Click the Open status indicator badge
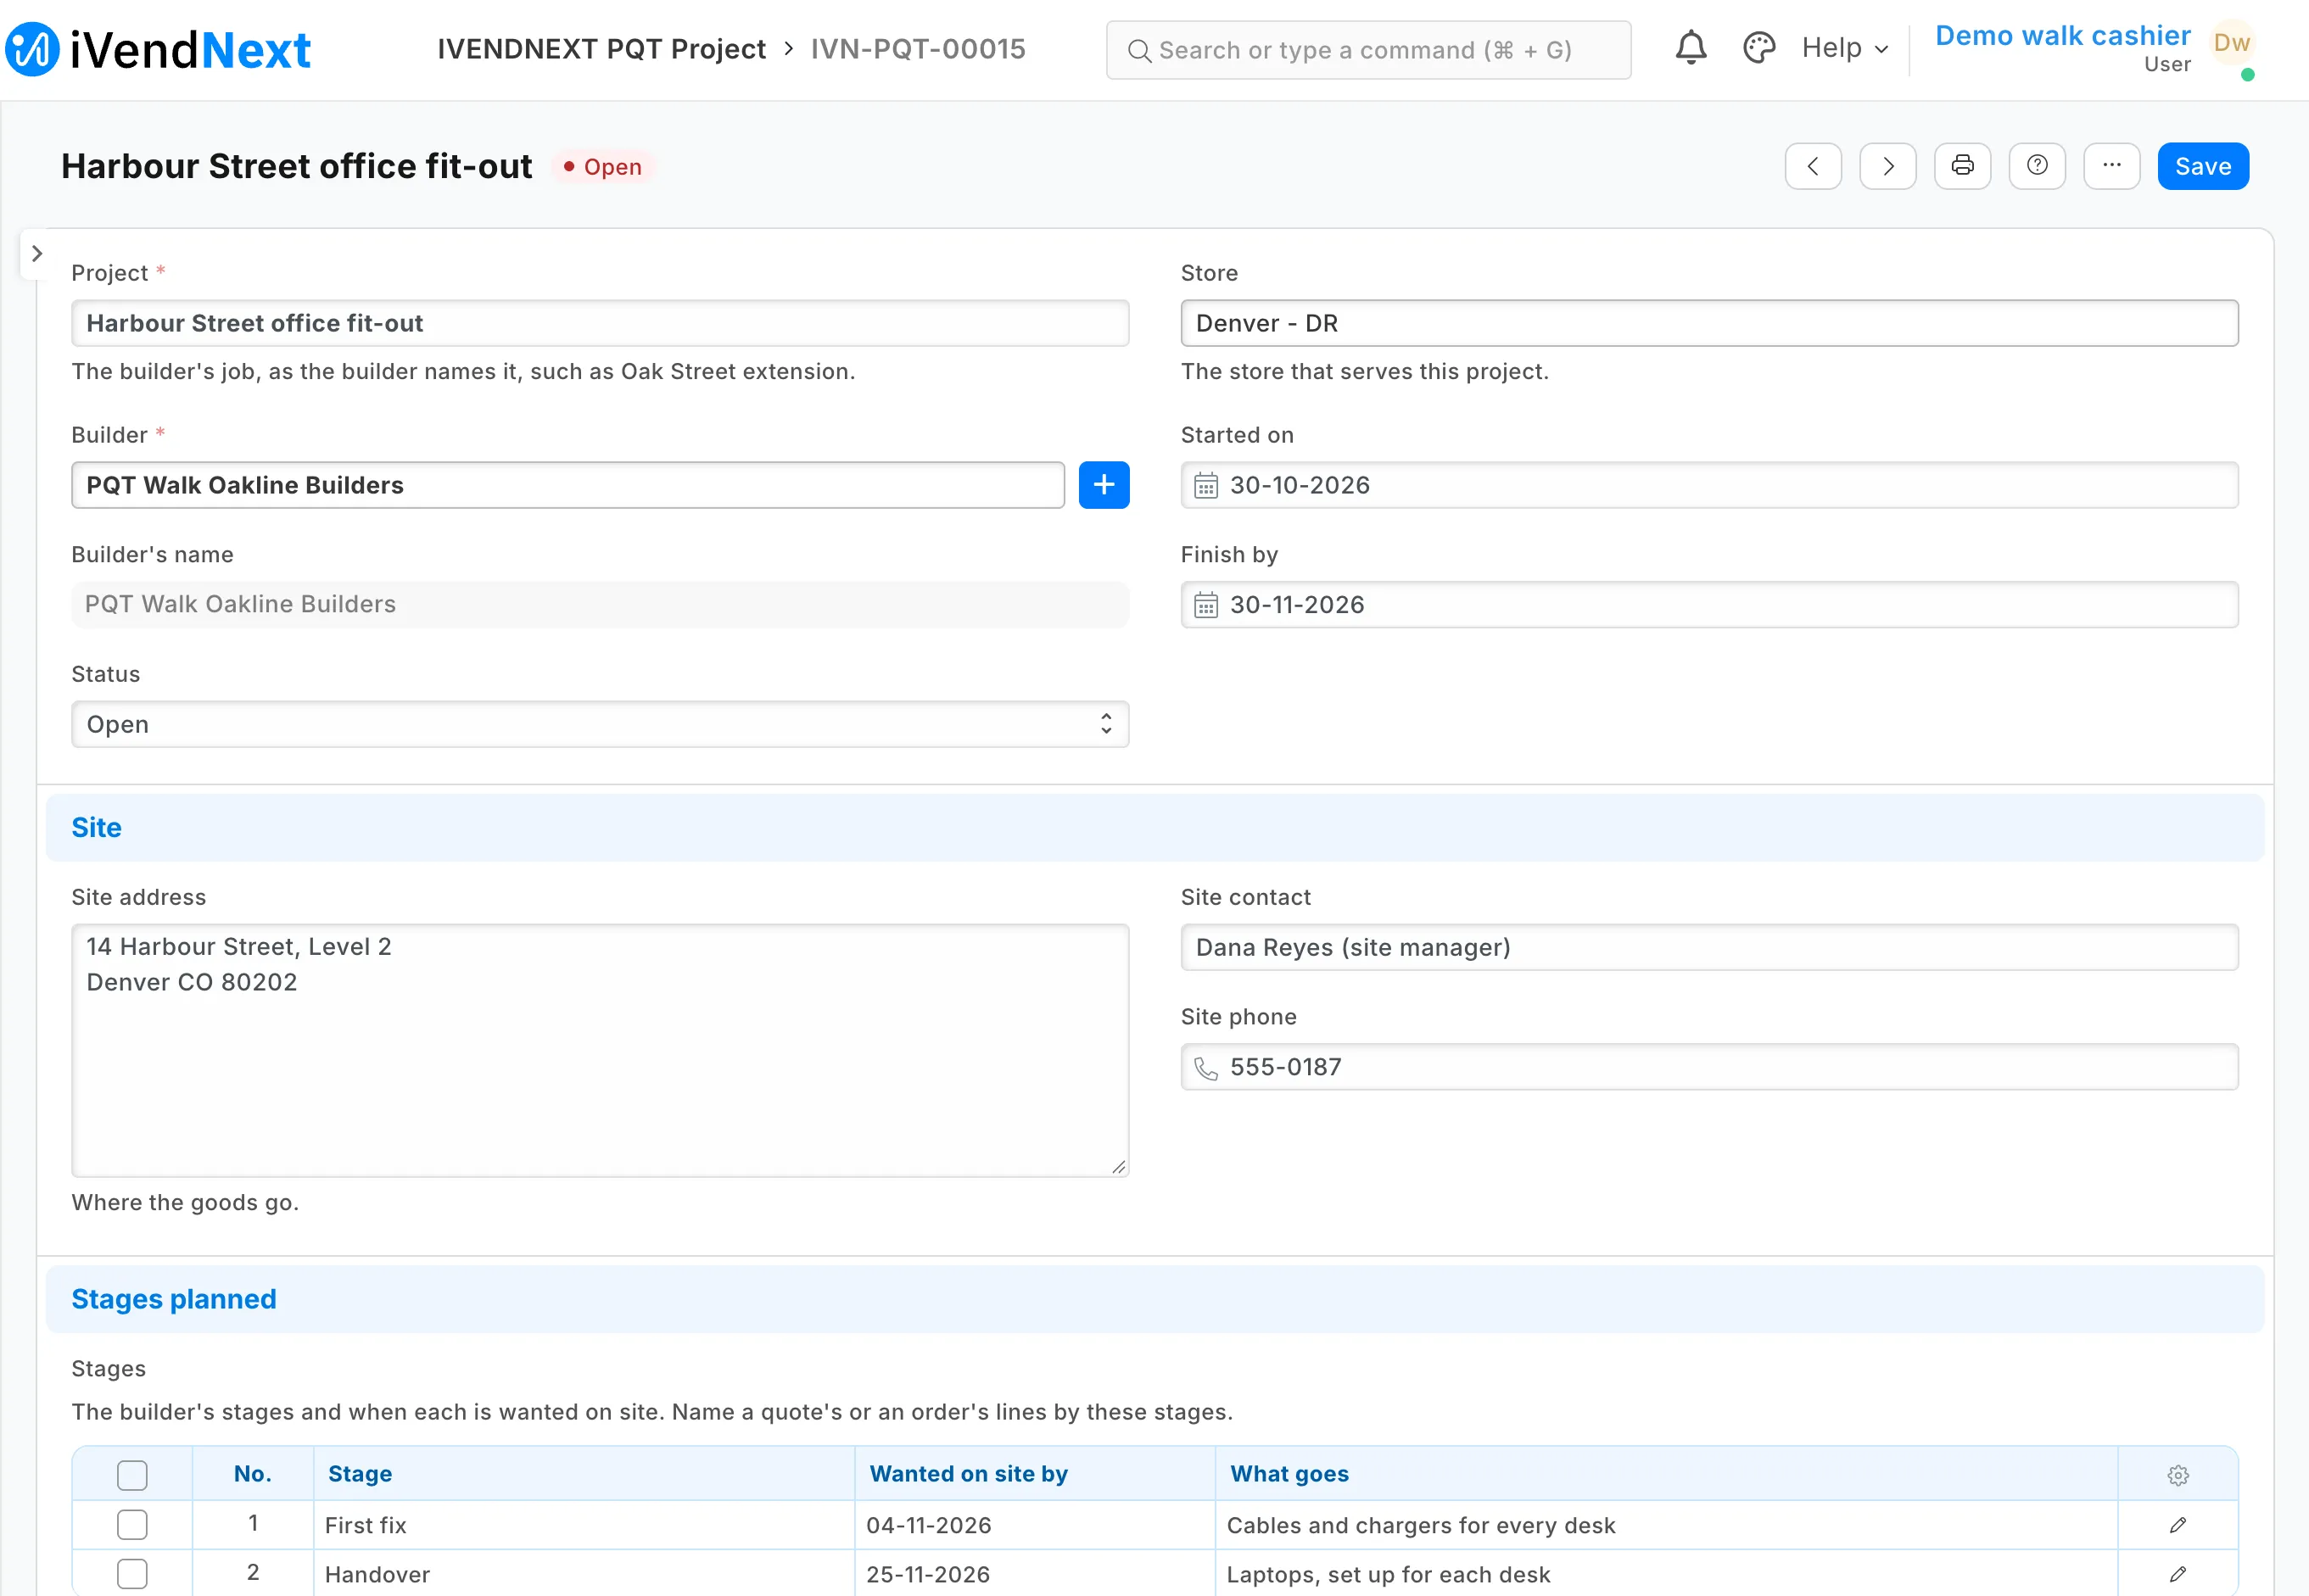This screenshot has width=2309, height=1596. click(602, 167)
